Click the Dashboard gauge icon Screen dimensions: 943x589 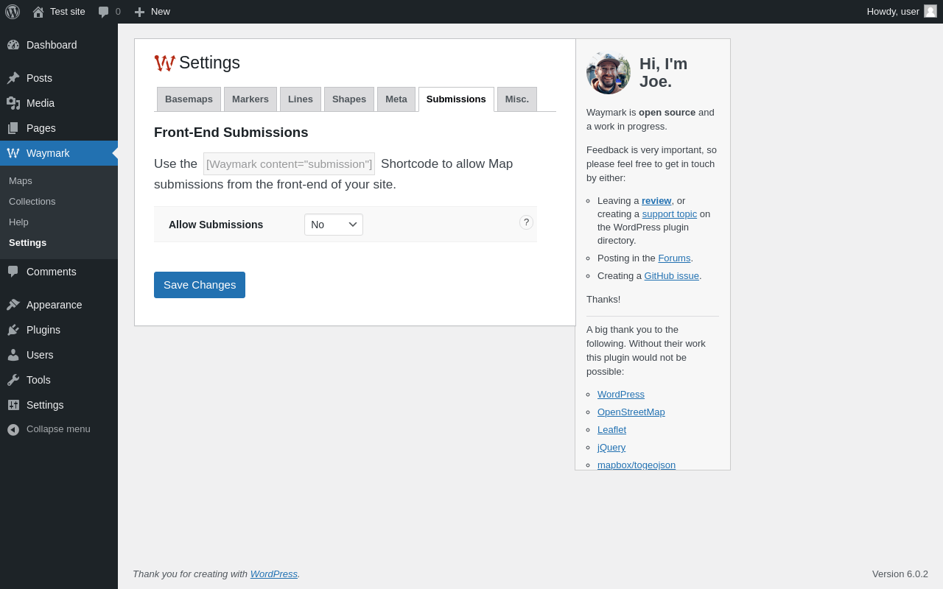13,45
